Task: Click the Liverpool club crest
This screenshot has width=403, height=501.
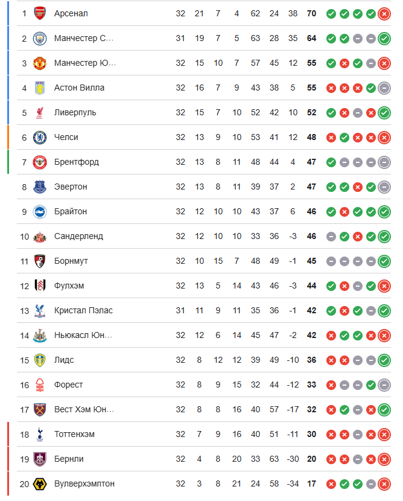Action: tap(40, 112)
